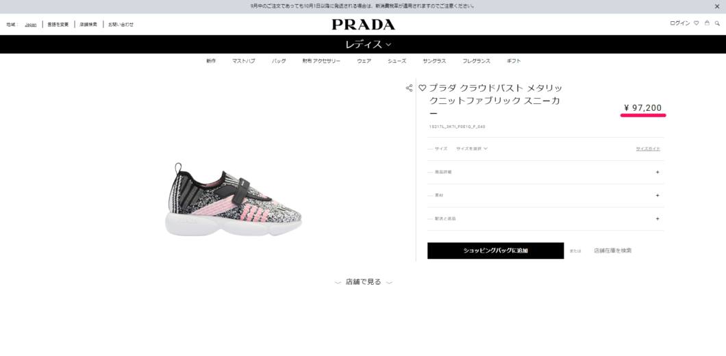Select the バッグ menu item
726x356 pixels.
[x=279, y=61]
